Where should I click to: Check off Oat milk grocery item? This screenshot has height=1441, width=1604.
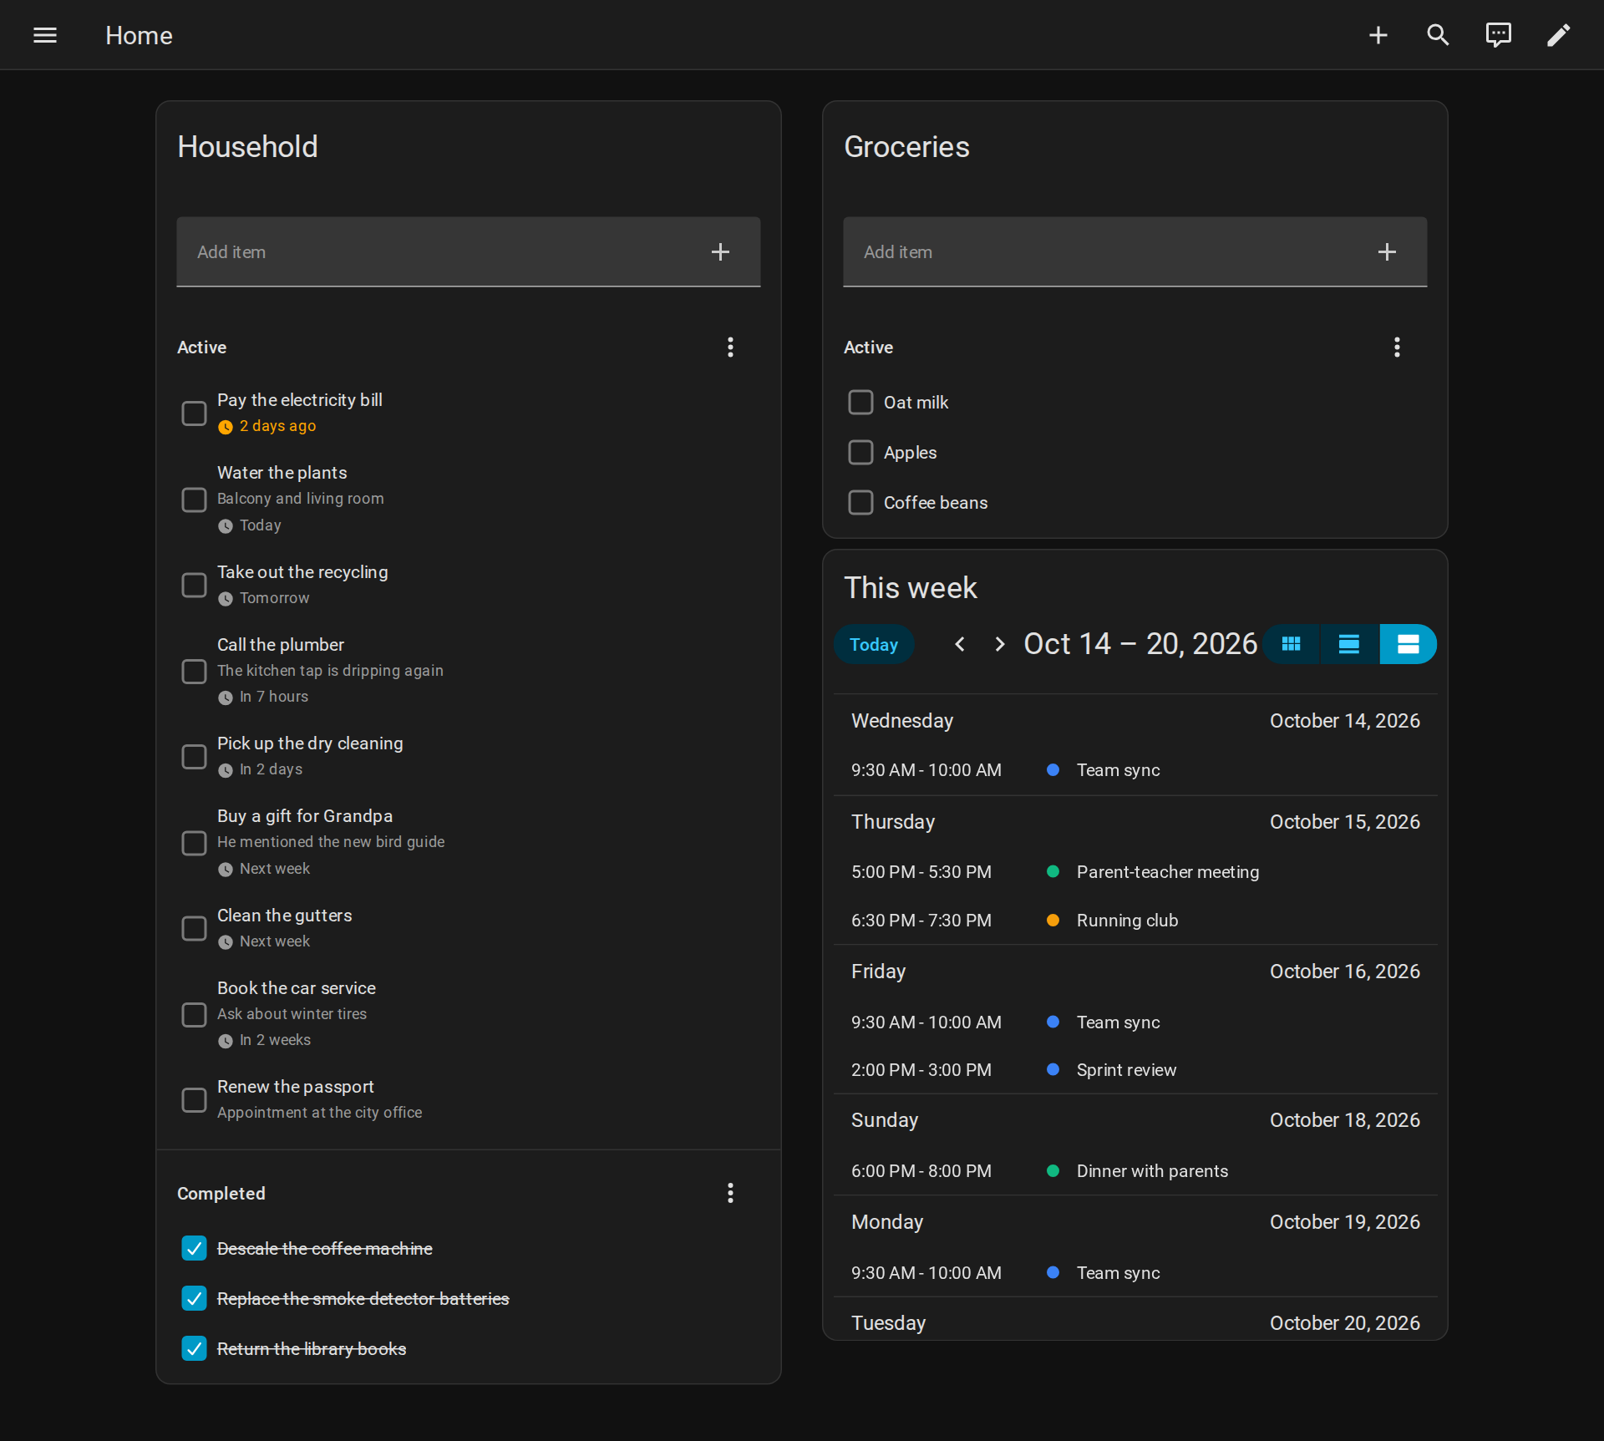[860, 402]
